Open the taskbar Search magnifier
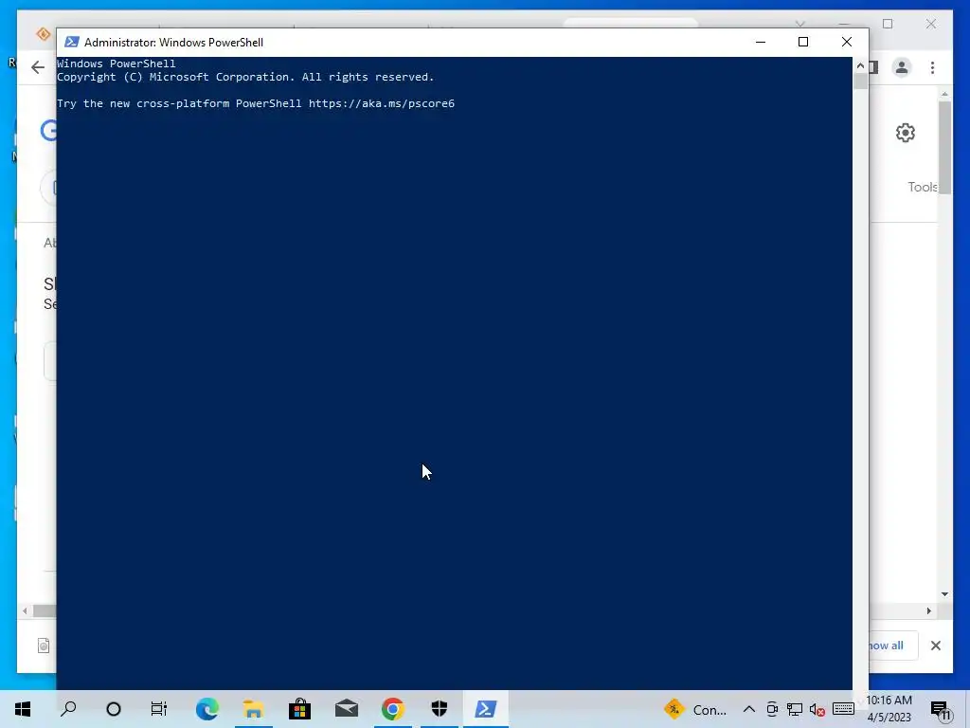Image resolution: width=970 pixels, height=728 pixels. (x=68, y=709)
